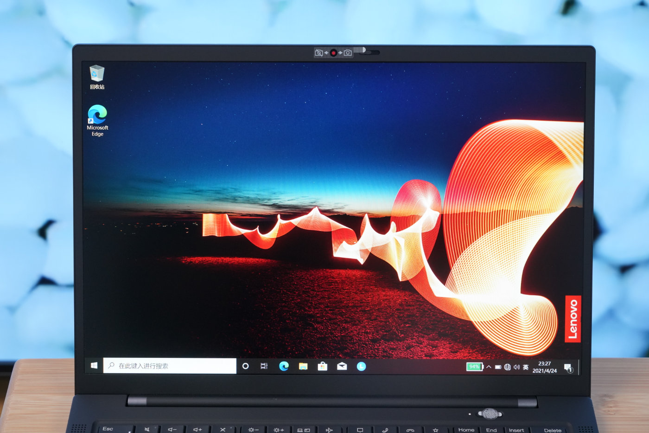The width and height of the screenshot is (649, 433).
Task: Toggle Task View on the taskbar
Action: [x=264, y=366]
